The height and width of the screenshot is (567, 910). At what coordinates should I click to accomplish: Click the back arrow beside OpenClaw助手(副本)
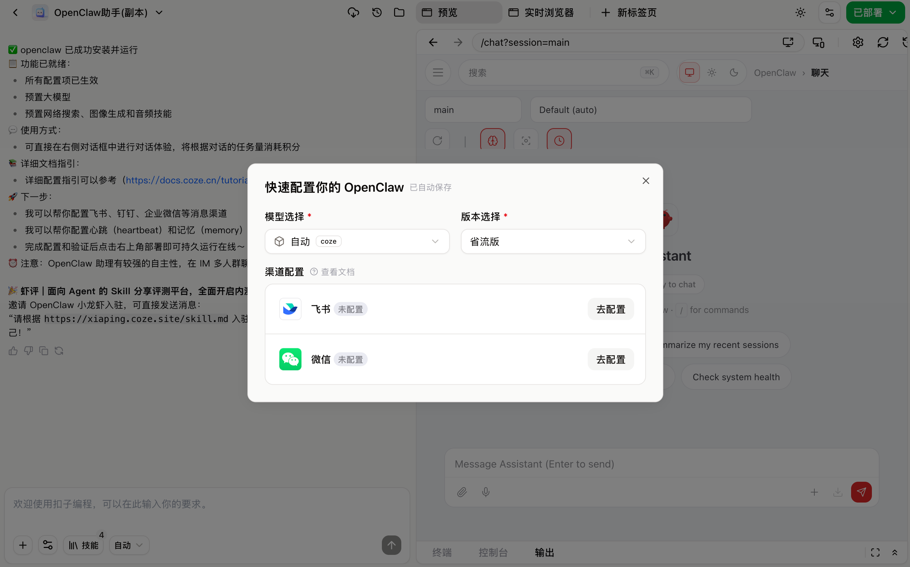[15, 13]
